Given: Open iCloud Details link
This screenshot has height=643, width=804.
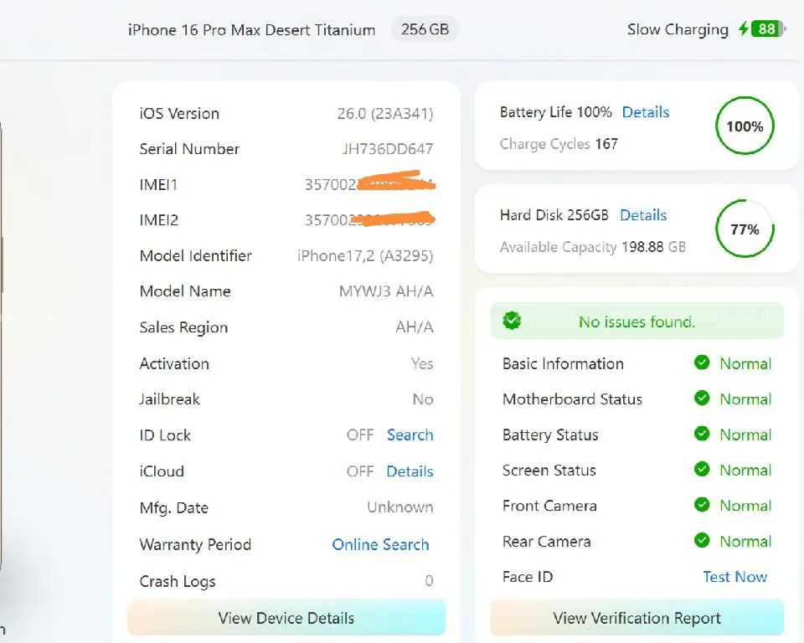Looking at the screenshot, I should [410, 471].
